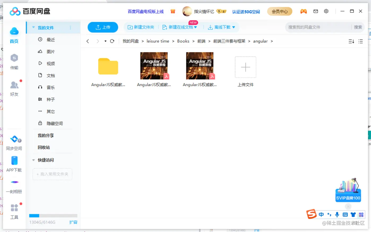Refresh the current folder listing

[x=112, y=41]
